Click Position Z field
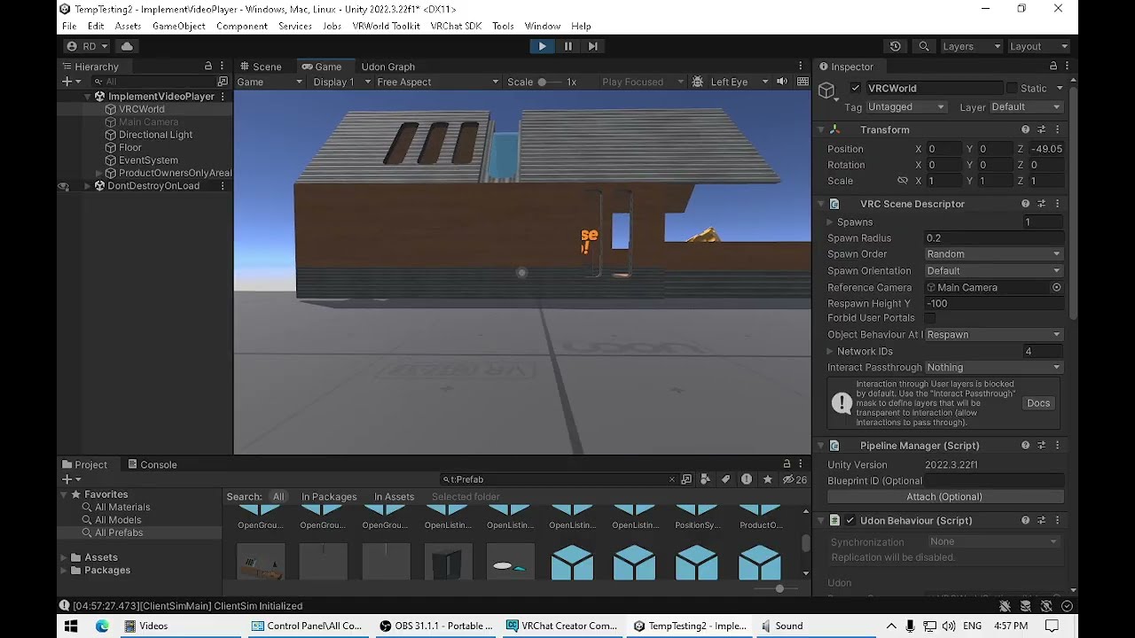This screenshot has height=638, width=1135. (1046, 149)
